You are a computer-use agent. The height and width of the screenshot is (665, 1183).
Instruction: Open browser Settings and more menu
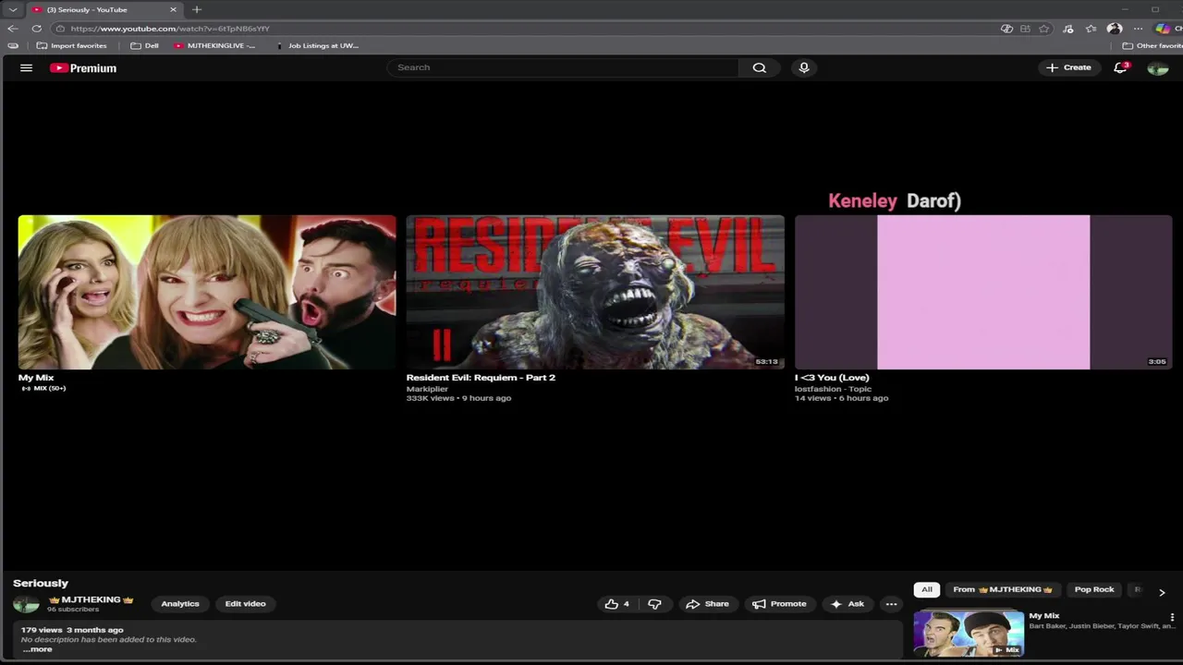point(1139,29)
